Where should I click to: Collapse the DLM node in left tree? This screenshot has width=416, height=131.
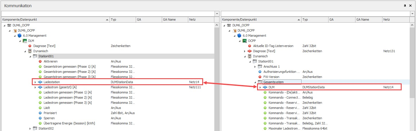20,41
